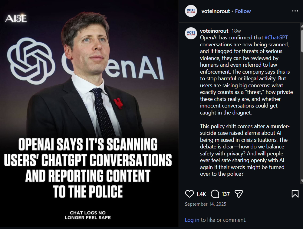
Task: Click the voteinorout avatar in the post header
Action: pos(191,11)
